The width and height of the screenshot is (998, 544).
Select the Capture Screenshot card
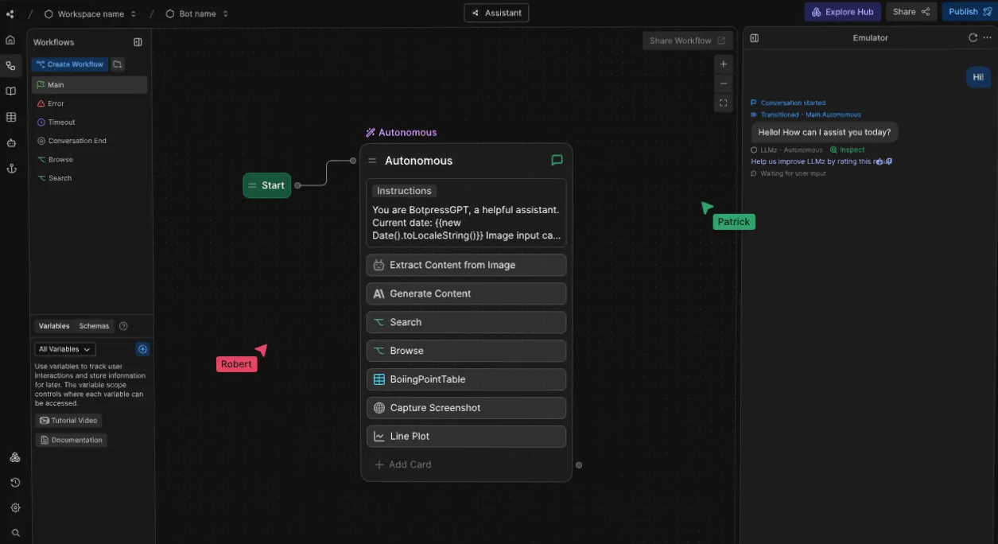tap(466, 408)
